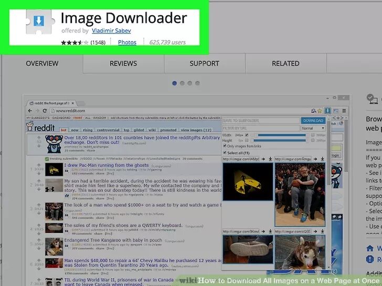Select the fourth screenshot carousel dot
382x286 pixels.
click(x=197, y=83)
